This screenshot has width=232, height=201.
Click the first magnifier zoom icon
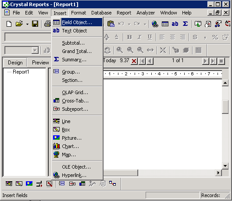[120, 50]
